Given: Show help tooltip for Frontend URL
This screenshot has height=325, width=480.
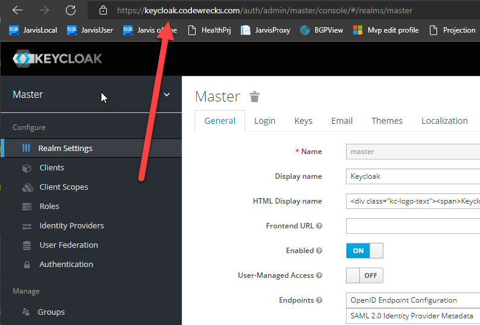Looking at the screenshot, I should 319,226.
